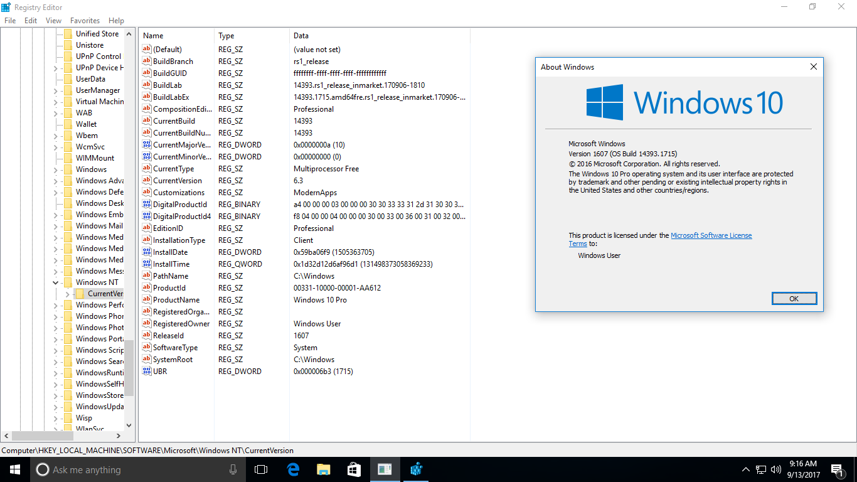Screen dimensions: 857x482
Task: Click the volume speaker tray icon
Action: (x=777, y=469)
